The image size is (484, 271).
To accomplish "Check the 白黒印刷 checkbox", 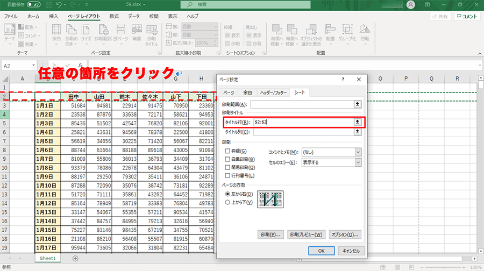I will [x=228, y=160].
